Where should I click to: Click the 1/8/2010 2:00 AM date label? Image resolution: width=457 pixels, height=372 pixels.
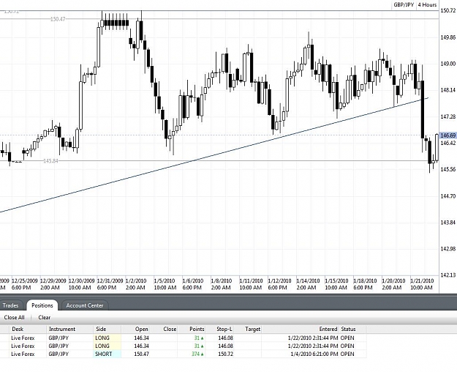(222, 284)
